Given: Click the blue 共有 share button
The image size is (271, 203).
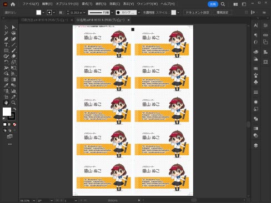Looking at the screenshot, I should point(213,4).
